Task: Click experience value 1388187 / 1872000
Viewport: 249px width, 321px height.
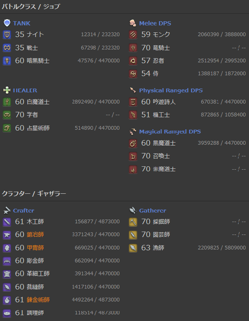Action: point(222,74)
